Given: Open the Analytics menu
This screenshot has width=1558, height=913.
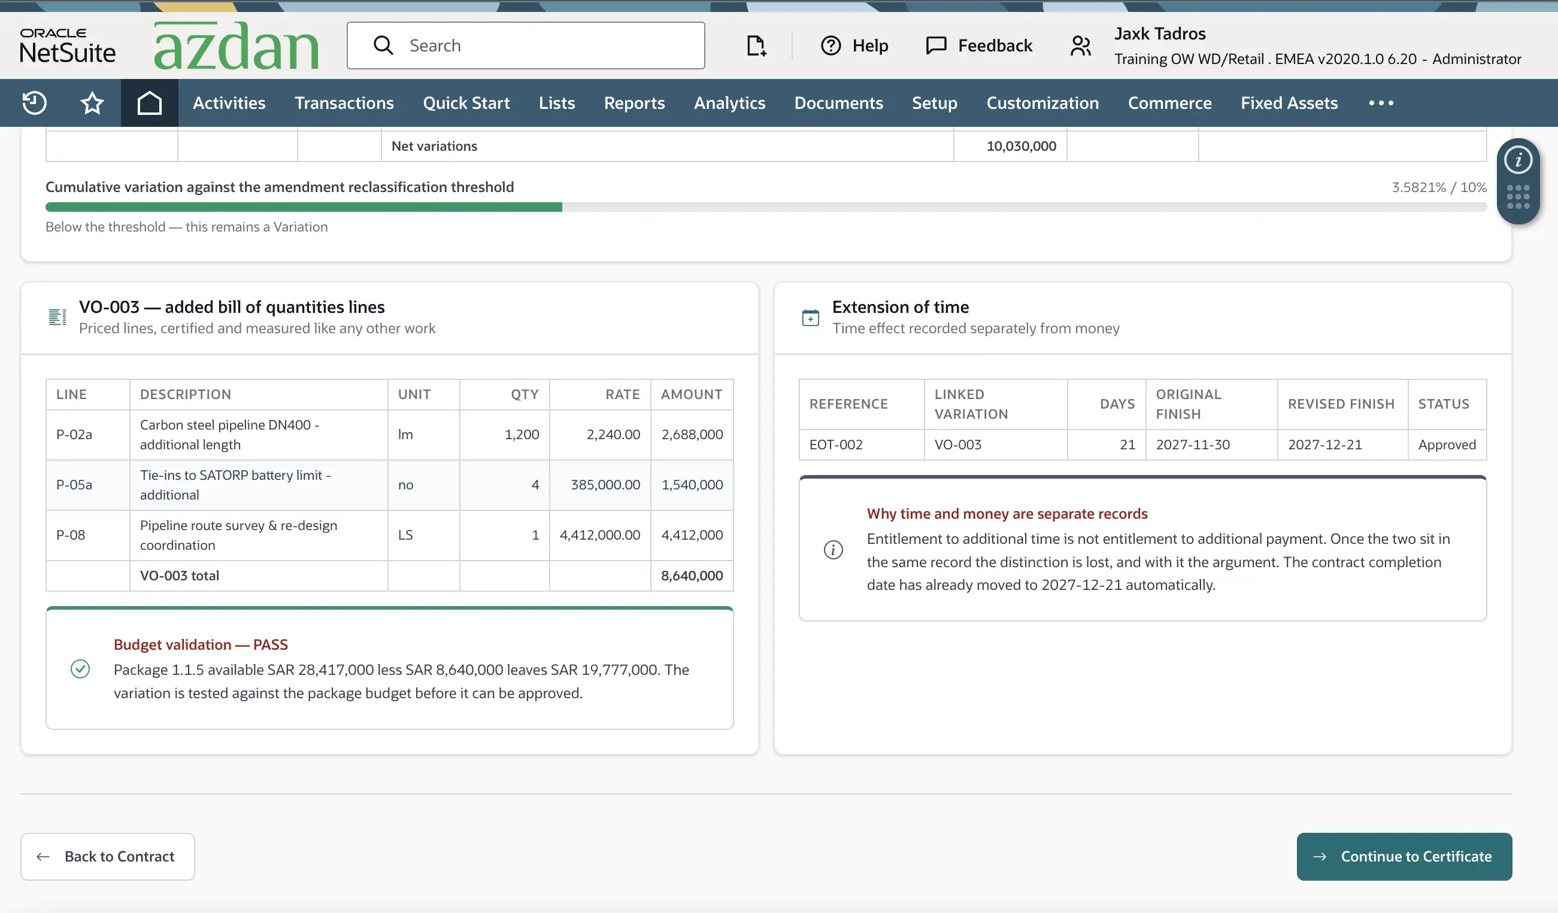Looking at the screenshot, I should pos(729,102).
